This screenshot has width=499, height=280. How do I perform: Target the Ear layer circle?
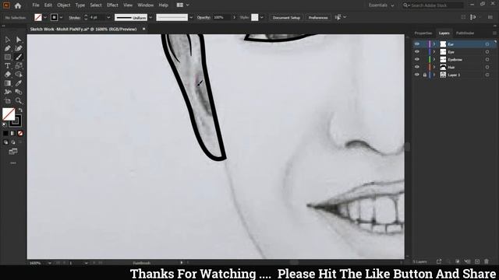click(487, 44)
